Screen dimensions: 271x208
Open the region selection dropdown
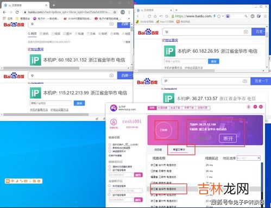pos(249,158)
